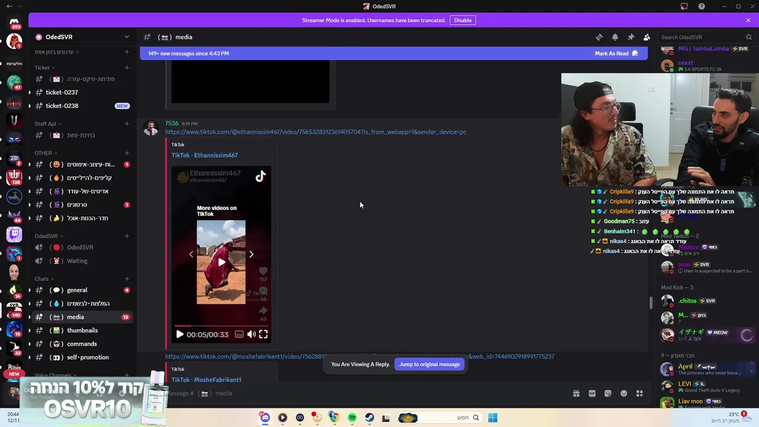Open the ticket-0238 channel
This screenshot has height=427, width=759.
pos(82,106)
